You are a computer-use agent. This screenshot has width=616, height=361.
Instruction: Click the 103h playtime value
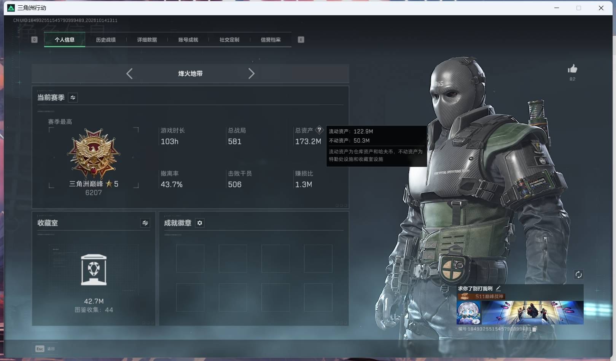170,142
